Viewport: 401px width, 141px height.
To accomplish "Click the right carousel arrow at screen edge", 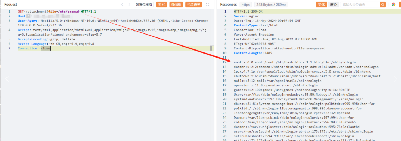I will pos(396,79).
